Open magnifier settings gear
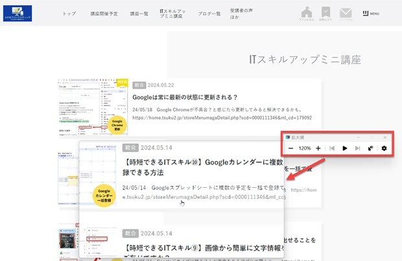402x261 pixels. [x=384, y=148]
